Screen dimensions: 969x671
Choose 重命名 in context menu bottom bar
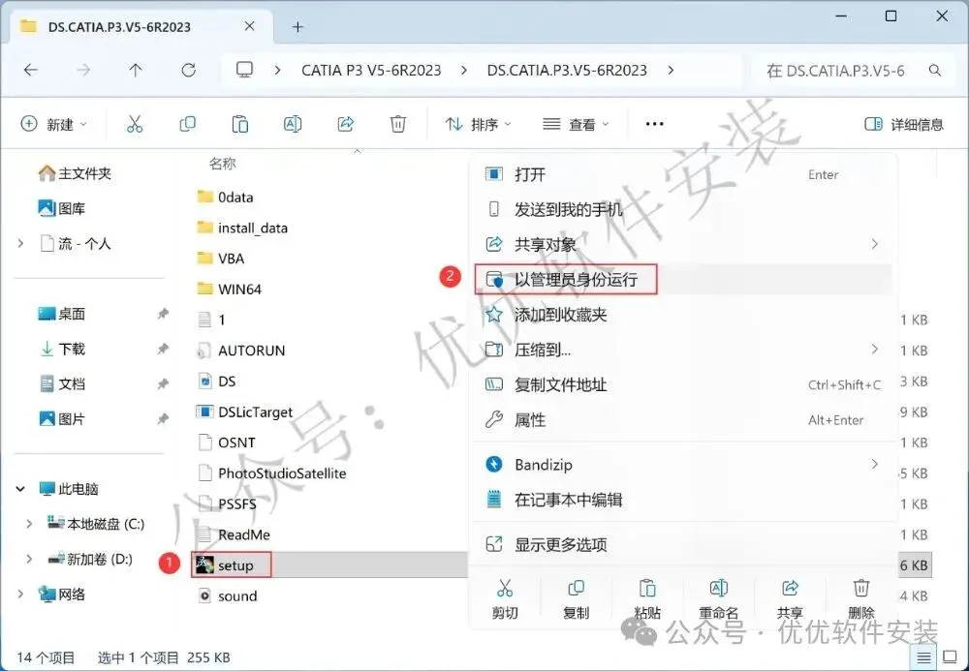(718, 598)
